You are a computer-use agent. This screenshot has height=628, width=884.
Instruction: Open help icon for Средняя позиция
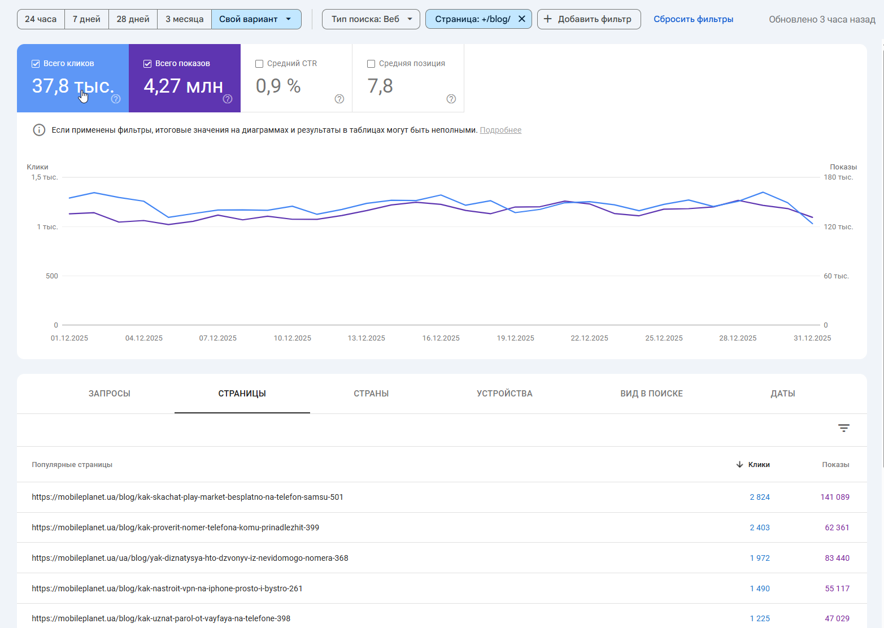[x=451, y=99]
